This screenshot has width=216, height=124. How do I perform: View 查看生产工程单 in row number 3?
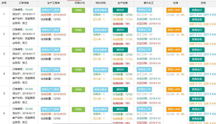(x=50, y=50)
